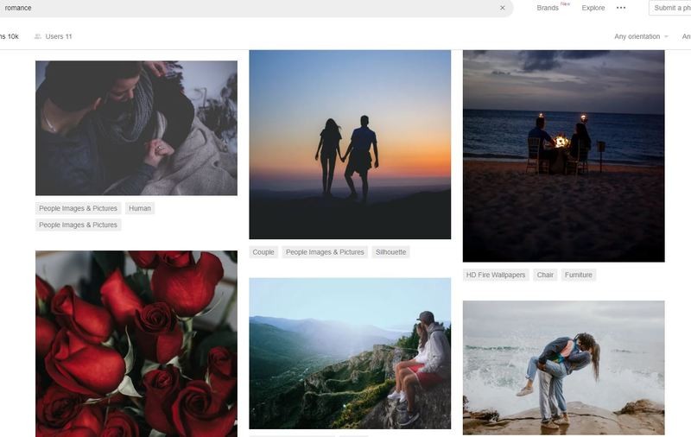Open the couple embracing by ocean waves photo
Screen dimensions: 691x437
tap(563, 367)
